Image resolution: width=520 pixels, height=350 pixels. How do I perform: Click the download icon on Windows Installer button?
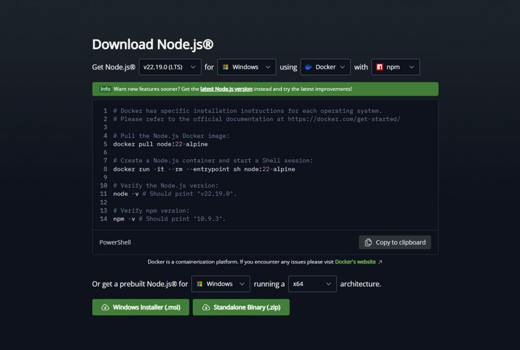pyautogui.click(x=105, y=307)
